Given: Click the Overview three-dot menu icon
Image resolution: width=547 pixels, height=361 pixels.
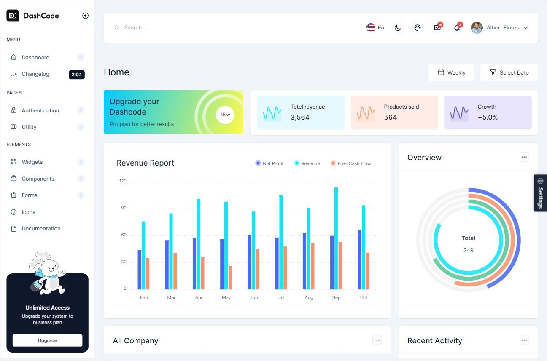Looking at the screenshot, I should 524,157.
